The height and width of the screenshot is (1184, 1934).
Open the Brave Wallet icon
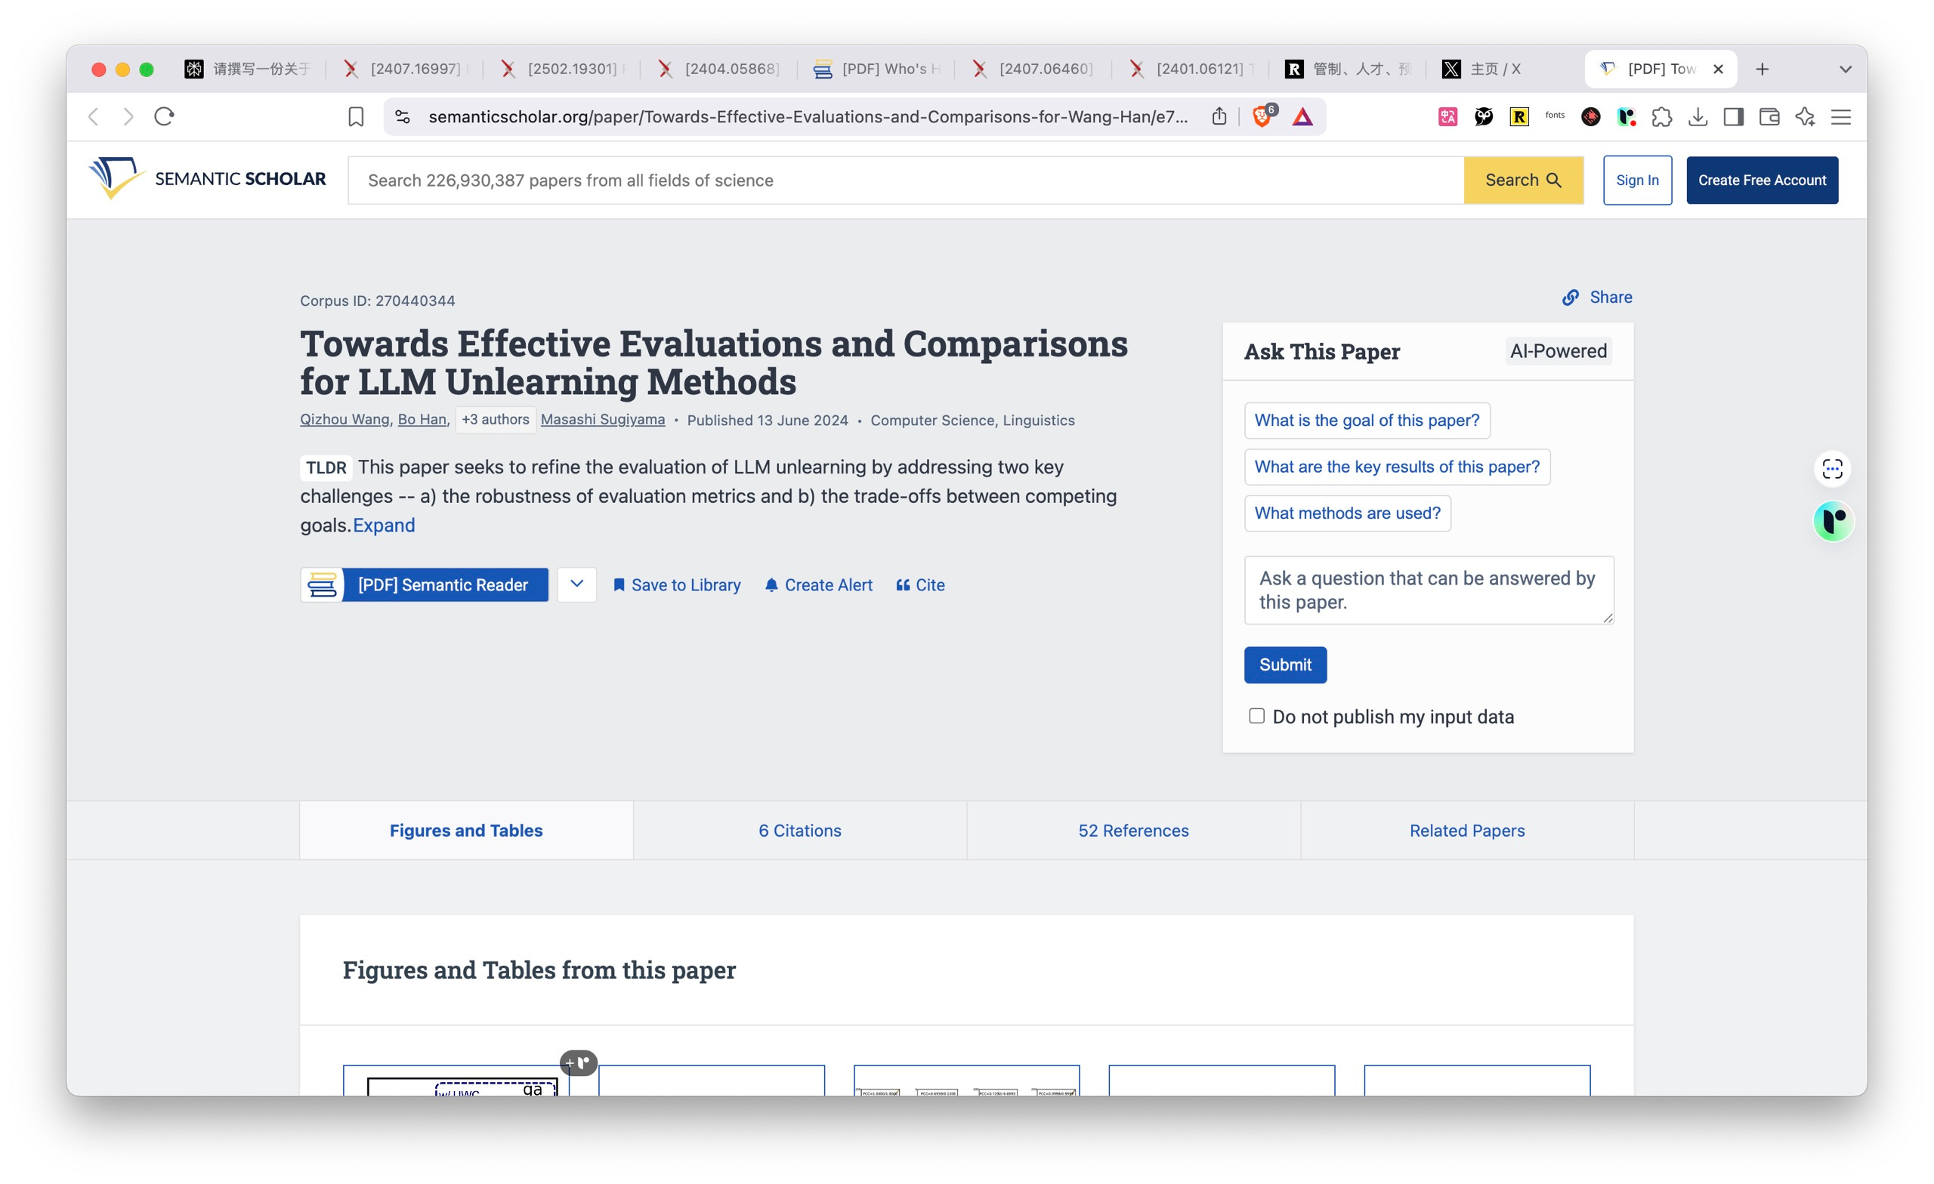click(1769, 116)
